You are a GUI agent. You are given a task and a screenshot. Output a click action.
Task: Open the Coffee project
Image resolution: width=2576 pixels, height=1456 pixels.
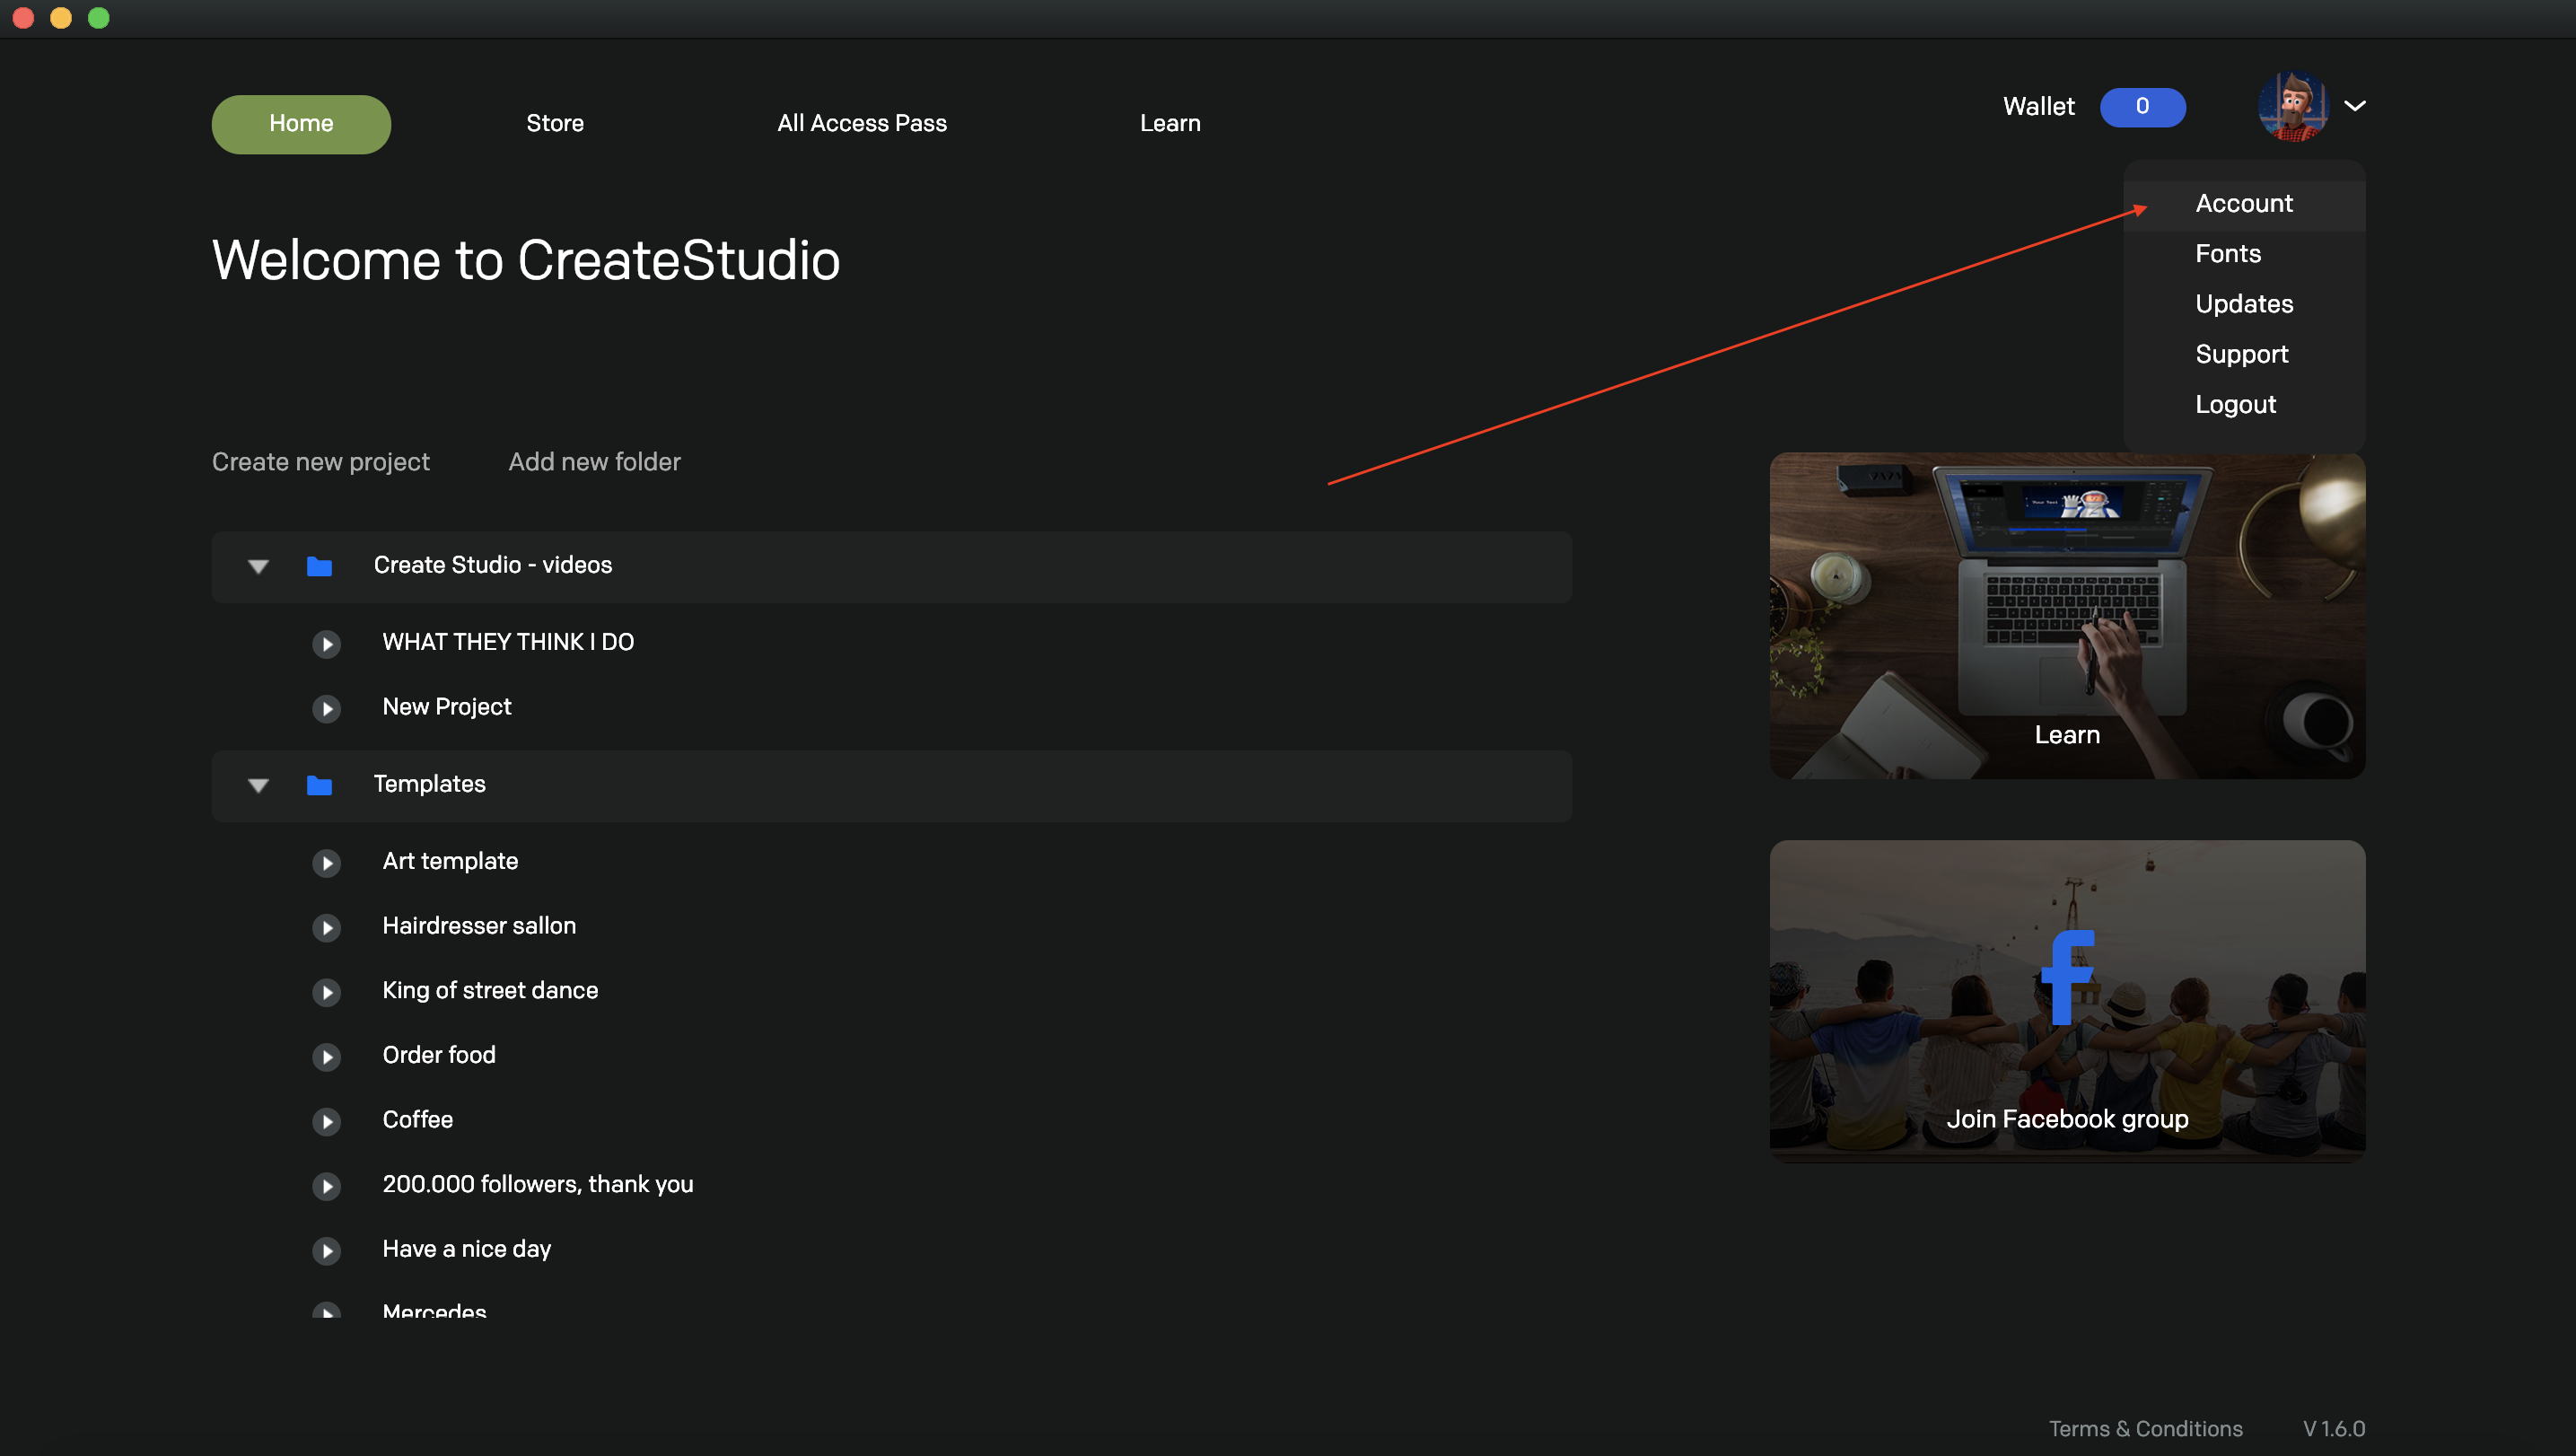tap(418, 1120)
